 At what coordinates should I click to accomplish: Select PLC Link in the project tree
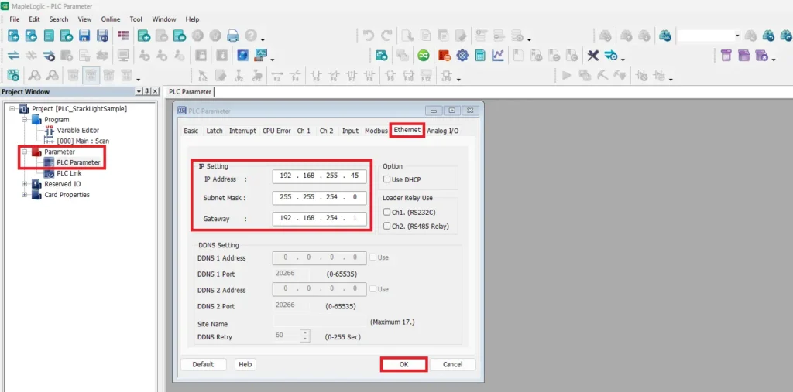click(69, 173)
